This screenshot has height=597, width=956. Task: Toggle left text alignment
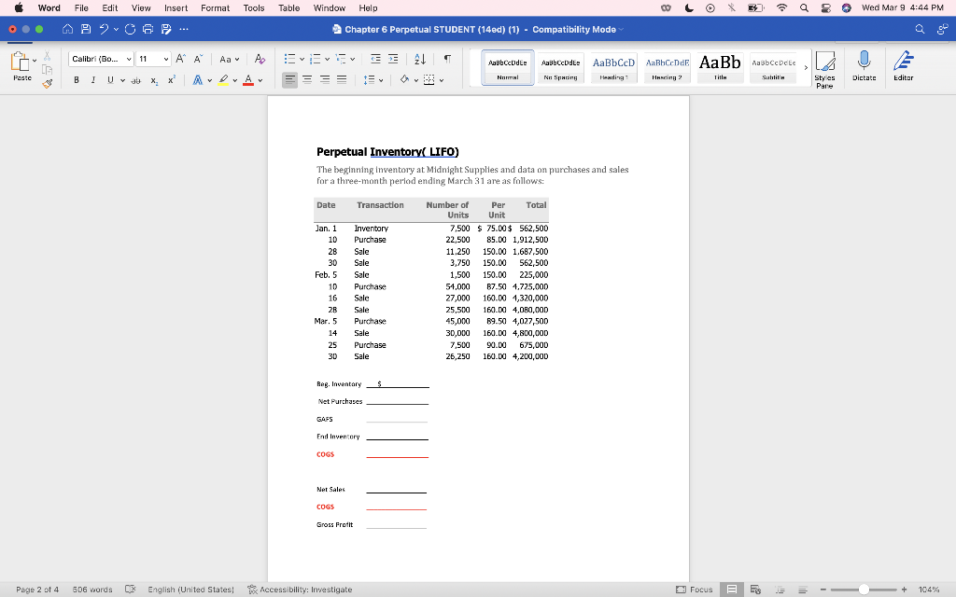[289, 80]
